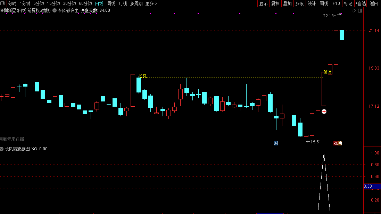Open the 多股 multi-stock view
Viewport: 381px width, 214px height.
pyautogui.click(x=300, y=3)
